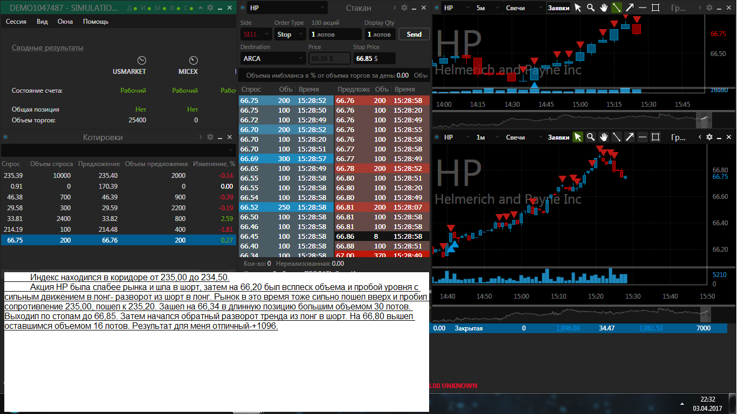Viewport: 745px width, 414px height.
Task: Open the Окна menu
Action: [65, 22]
